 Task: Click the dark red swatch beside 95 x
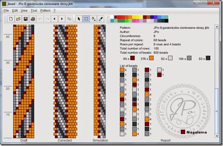tap(132, 58)
